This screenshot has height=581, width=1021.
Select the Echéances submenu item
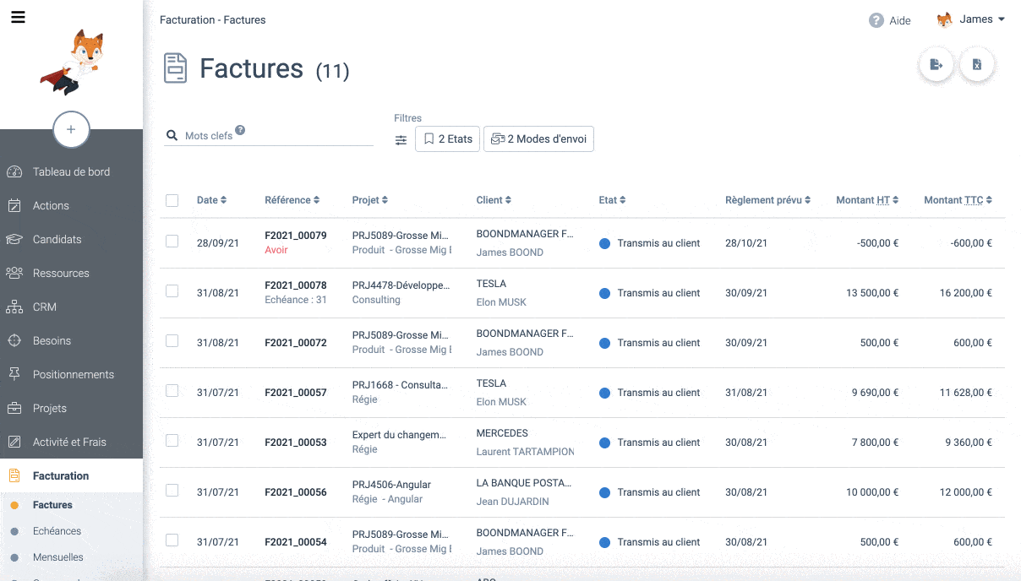pyautogui.click(x=57, y=531)
